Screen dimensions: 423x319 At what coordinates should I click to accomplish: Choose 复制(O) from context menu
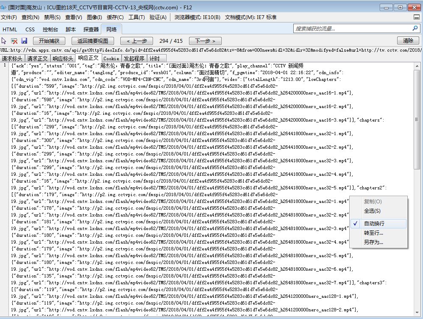[378, 201]
